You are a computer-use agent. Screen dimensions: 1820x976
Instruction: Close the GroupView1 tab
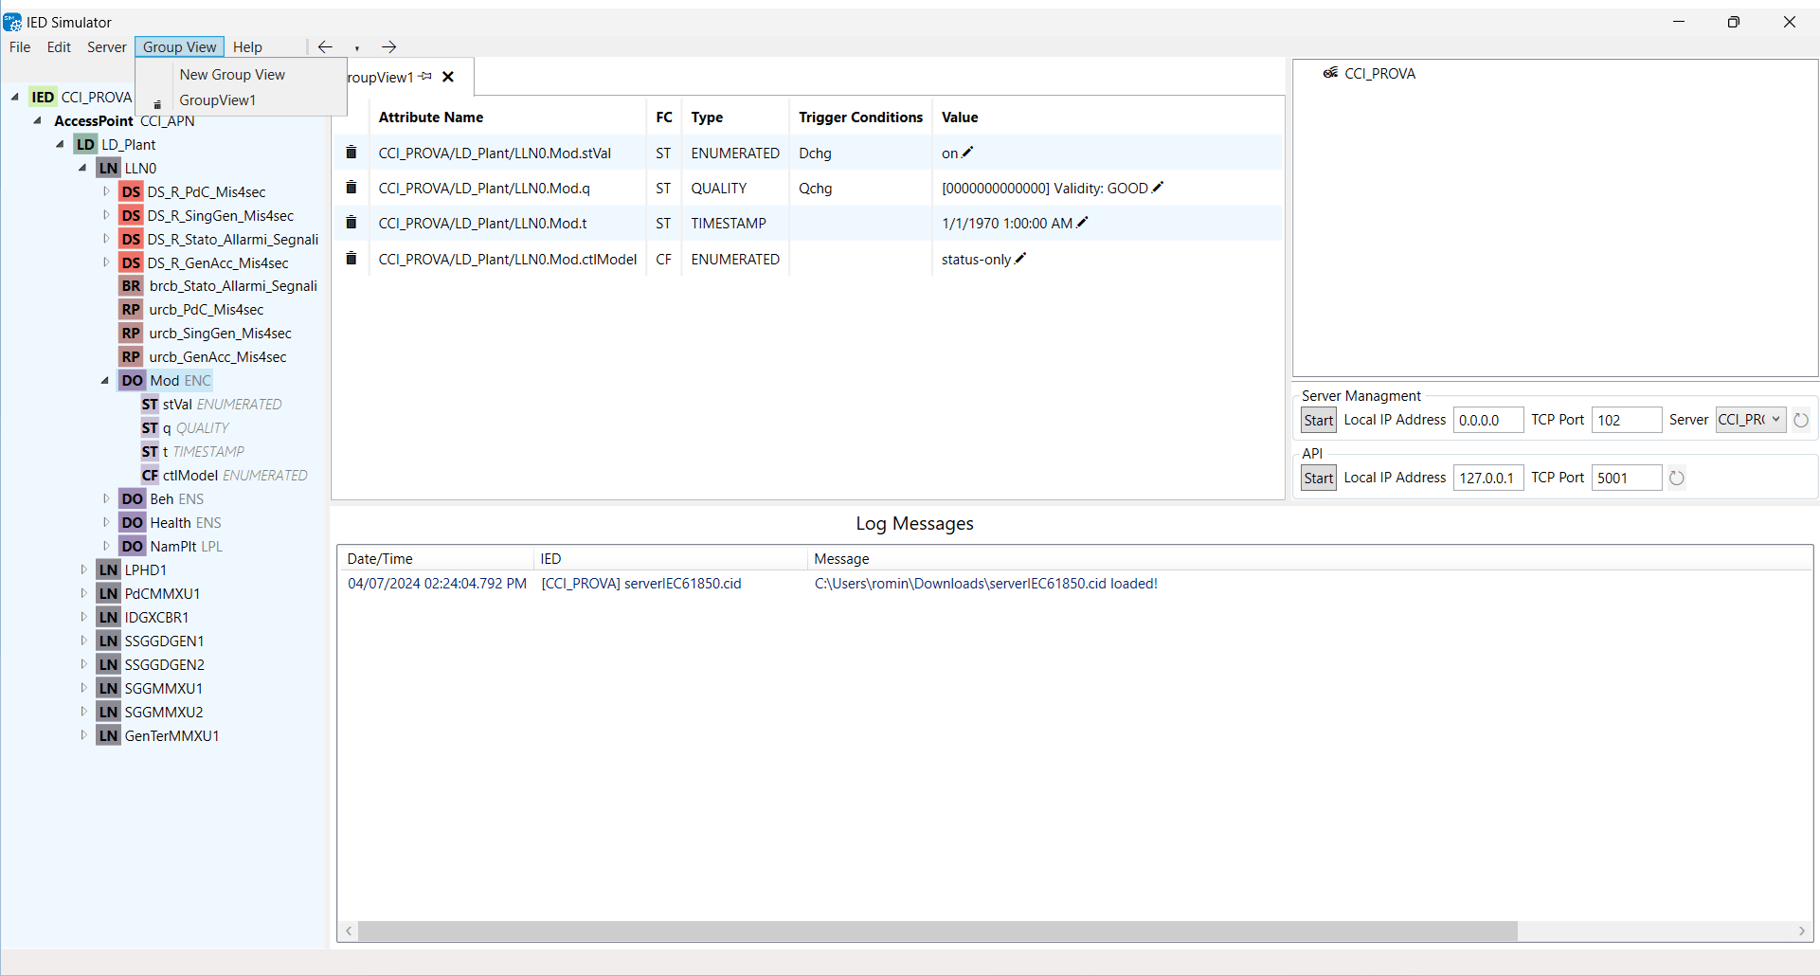tap(448, 77)
